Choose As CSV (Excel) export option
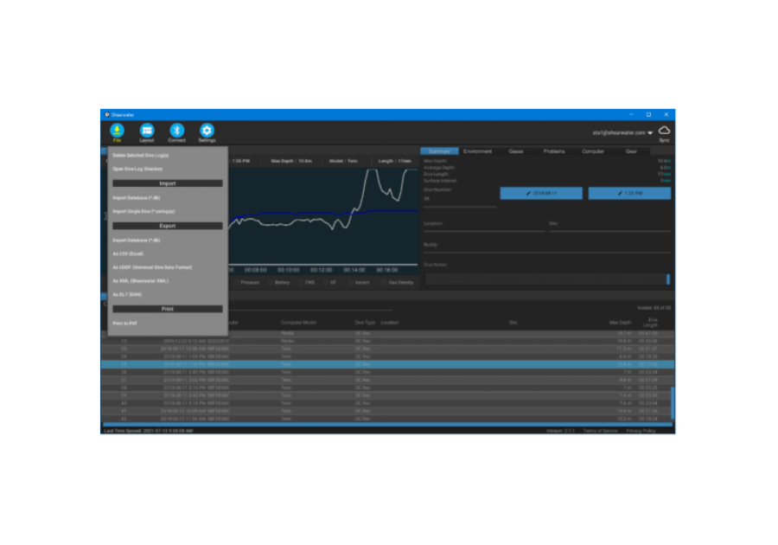 (x=130, y=253)
